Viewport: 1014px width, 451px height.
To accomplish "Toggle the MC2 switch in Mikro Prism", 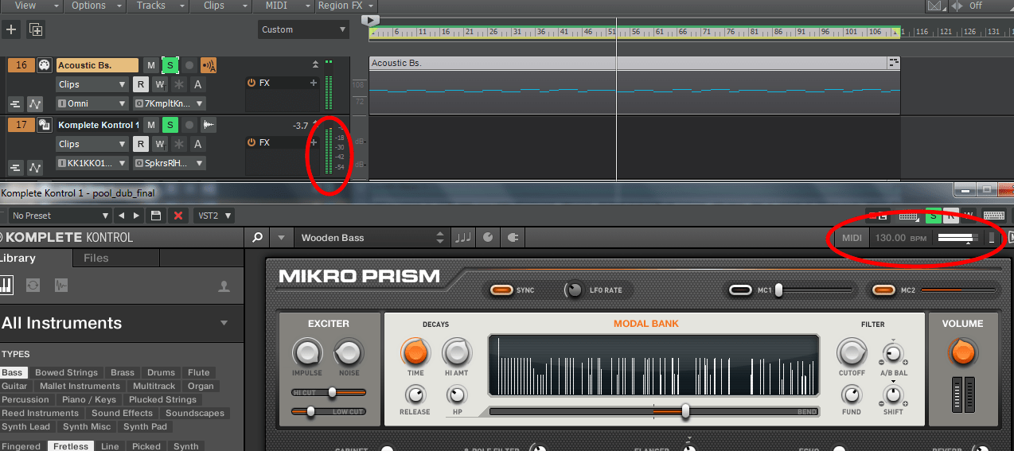I will [x=883, y=290].
